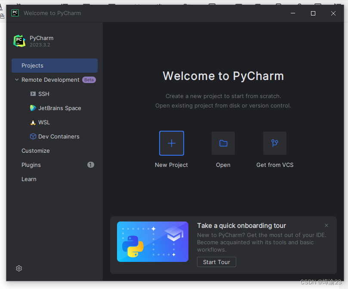This screenshot has width=348, height=289.
Task: Open the Plugins section
Action: pos(55,165)
